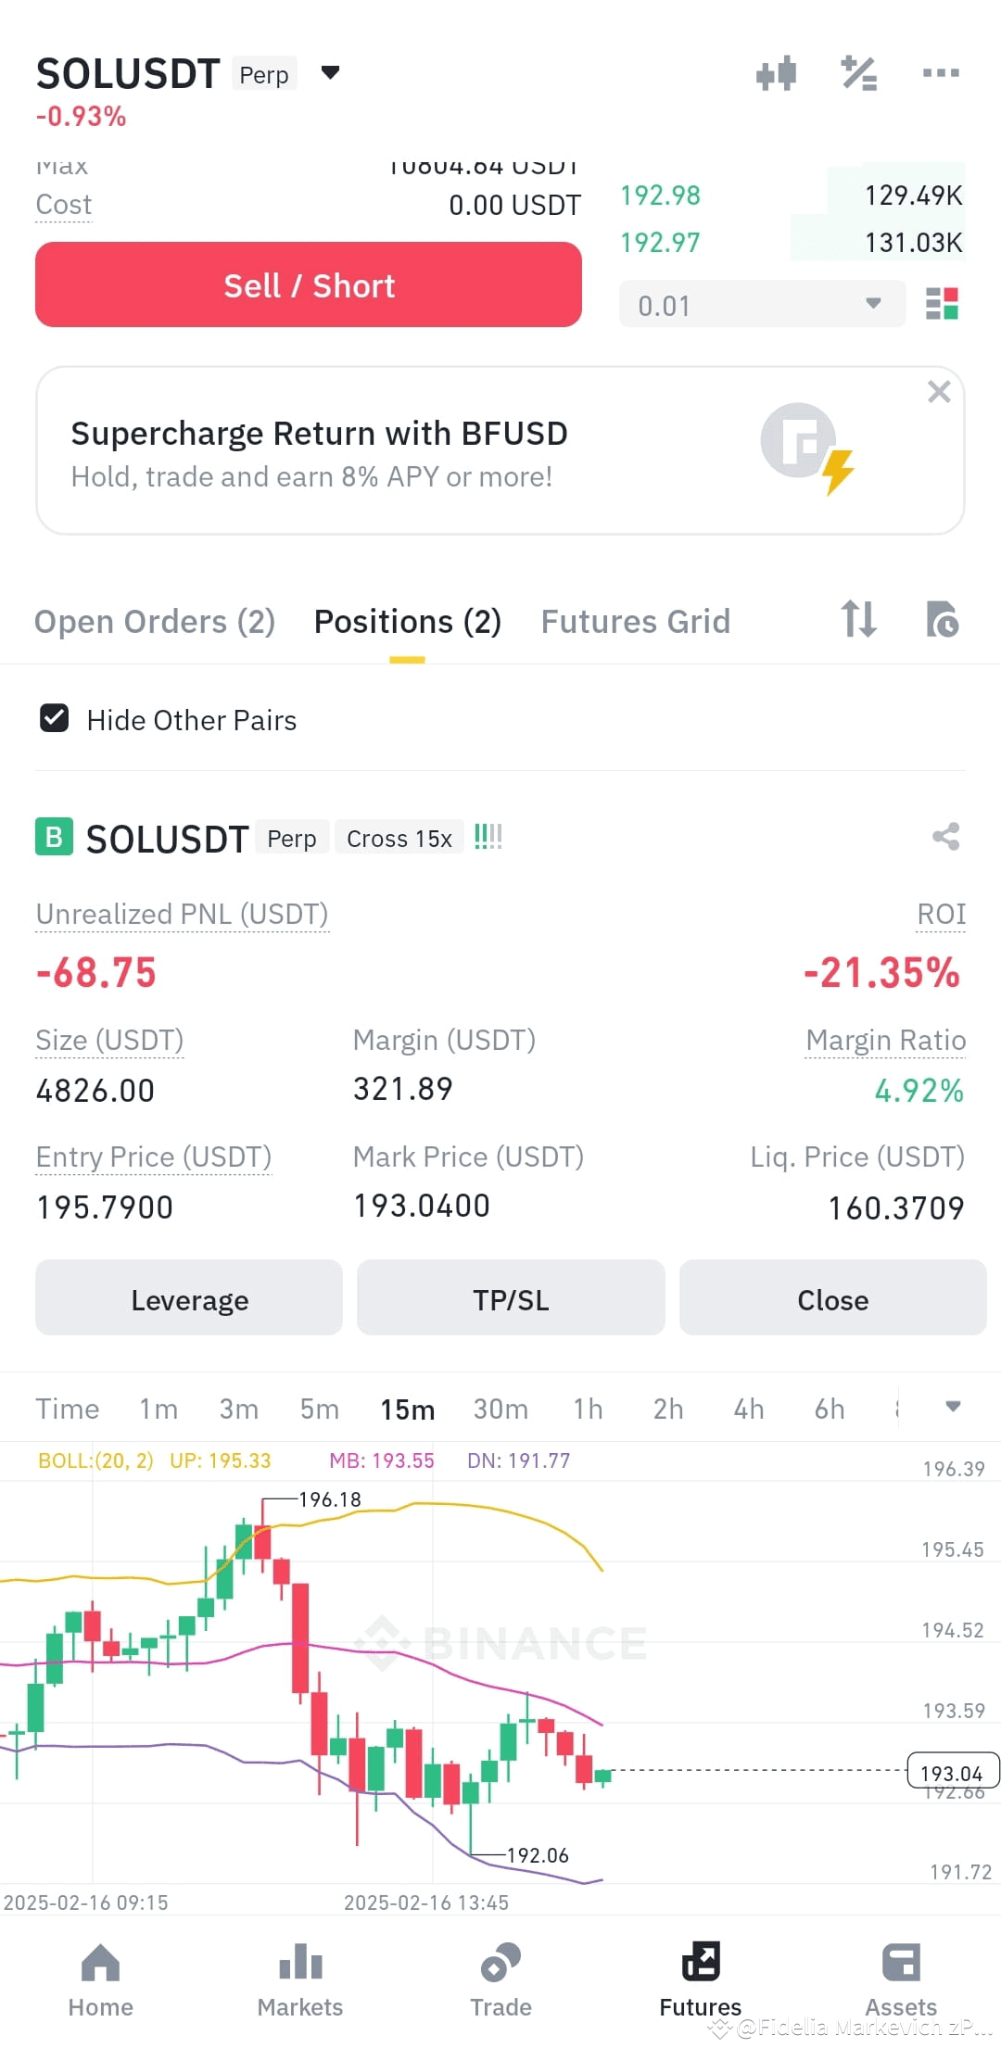Open the three-dot more options menu
Viewport: 1001px width, 2048px height.
[x=941, y=73]
